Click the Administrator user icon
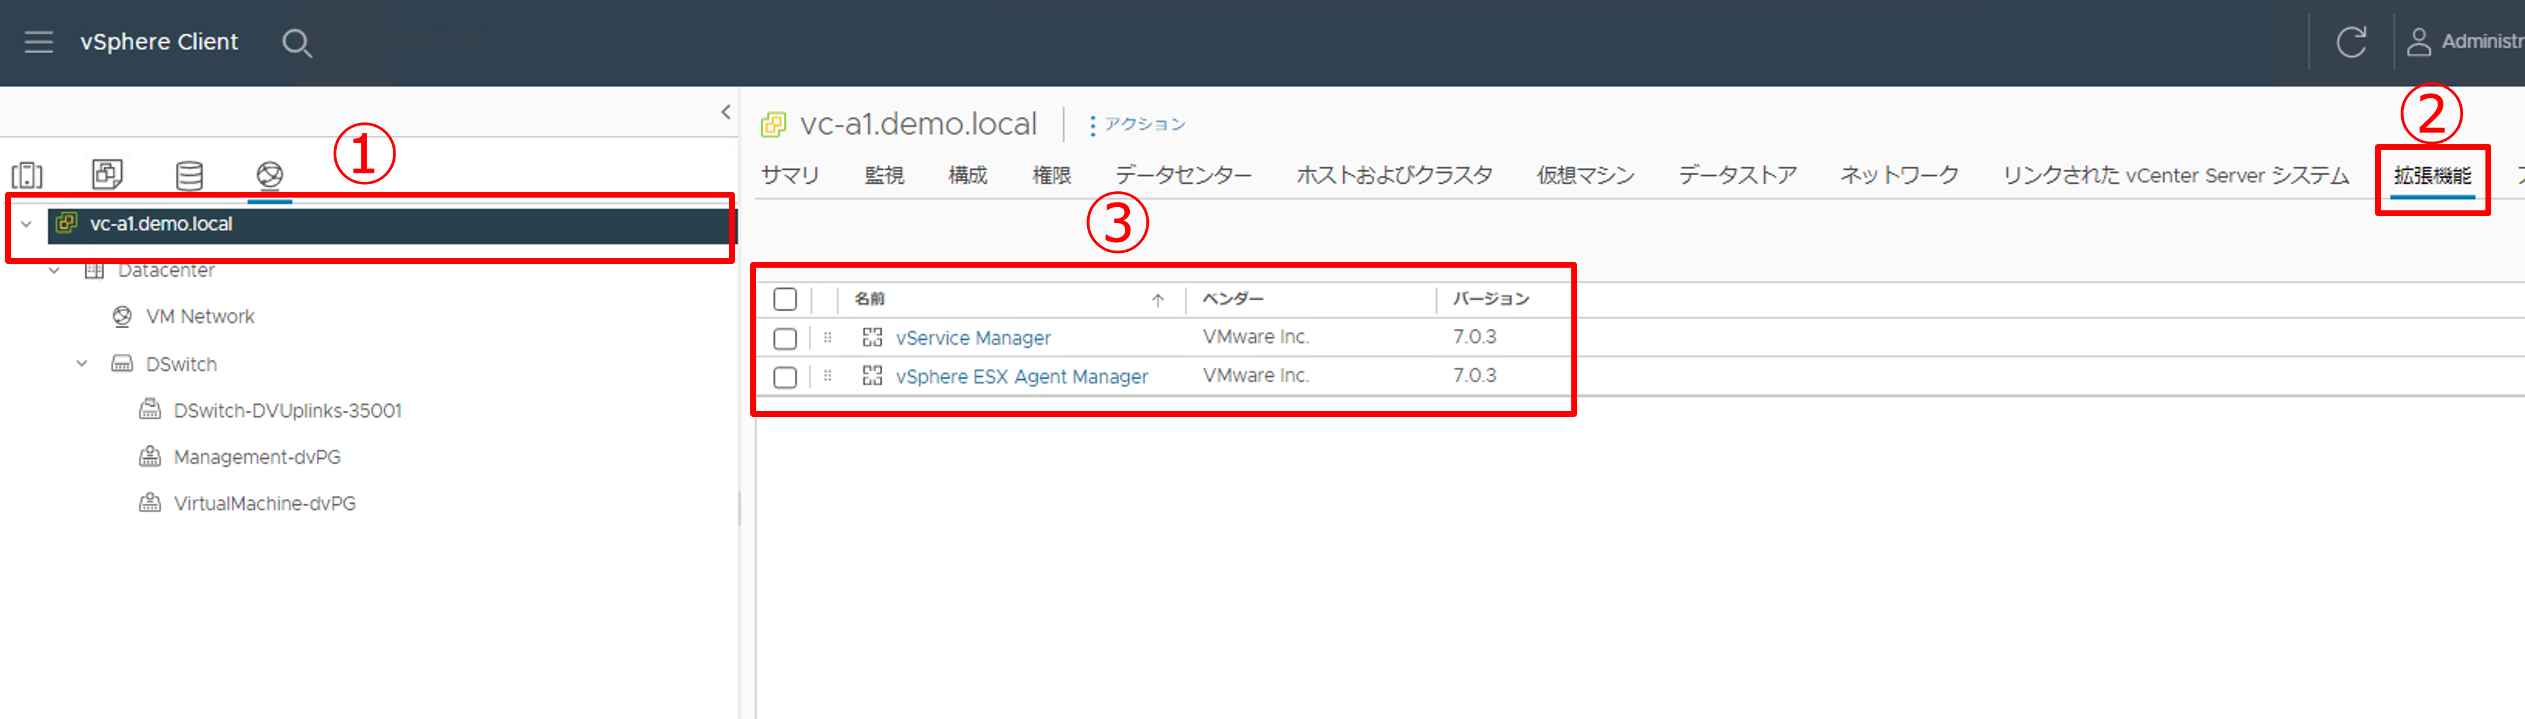This screenshot has width=2525, height=719. point(2418,42)
